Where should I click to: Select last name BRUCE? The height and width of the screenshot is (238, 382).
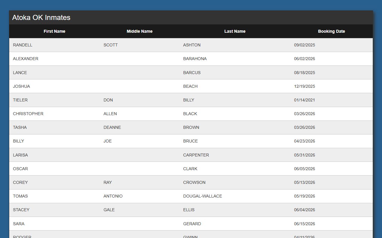(x=190, y=141)
